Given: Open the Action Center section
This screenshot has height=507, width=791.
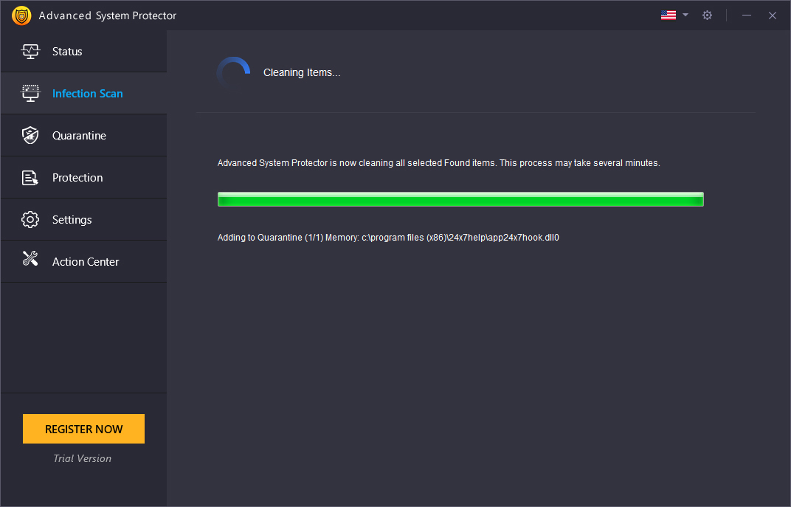Looking at the screenshot, I should click(x=86, y=262).
